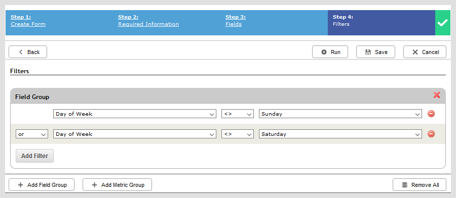Run the report
The width and height of the screenshot is (456, 198).
click(x=330, y=52)
